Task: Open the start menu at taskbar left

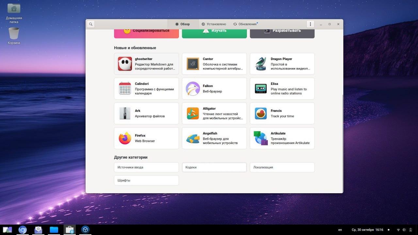Action: pyautogui.click(x=8, y=230)
